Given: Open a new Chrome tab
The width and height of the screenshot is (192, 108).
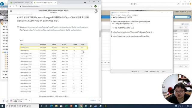Looking at the screenshot, I should click(x=59, y=3).
